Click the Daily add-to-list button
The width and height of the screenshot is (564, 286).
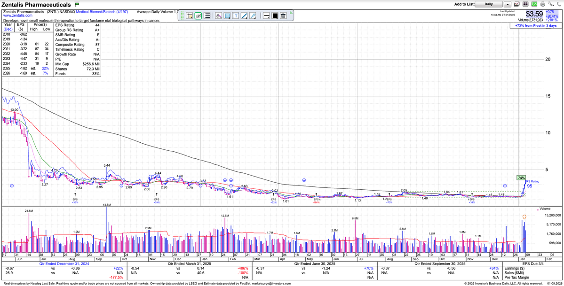tap(488, 4)
